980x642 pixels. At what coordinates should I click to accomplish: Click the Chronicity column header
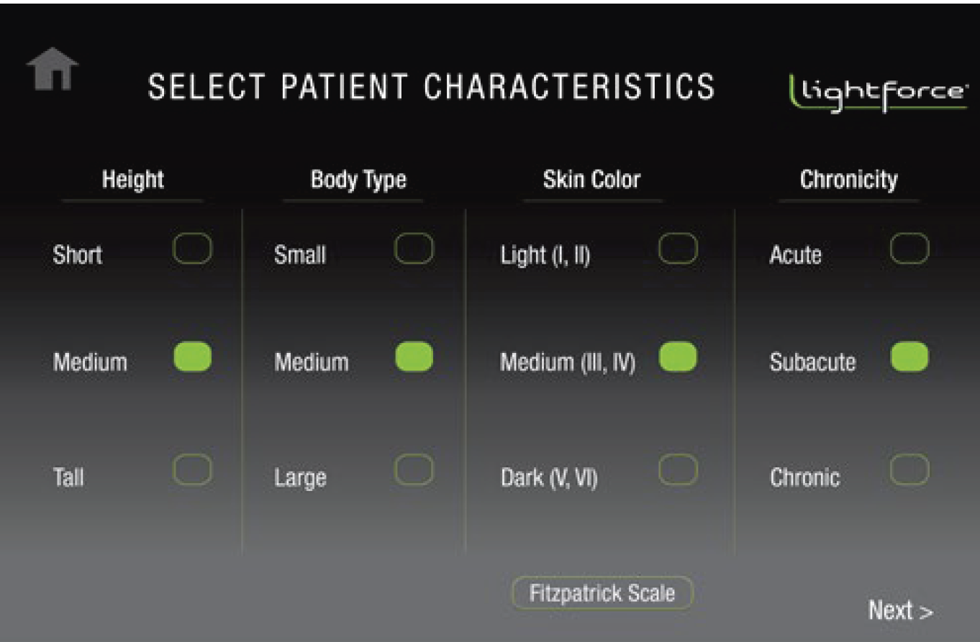point(848,180)
